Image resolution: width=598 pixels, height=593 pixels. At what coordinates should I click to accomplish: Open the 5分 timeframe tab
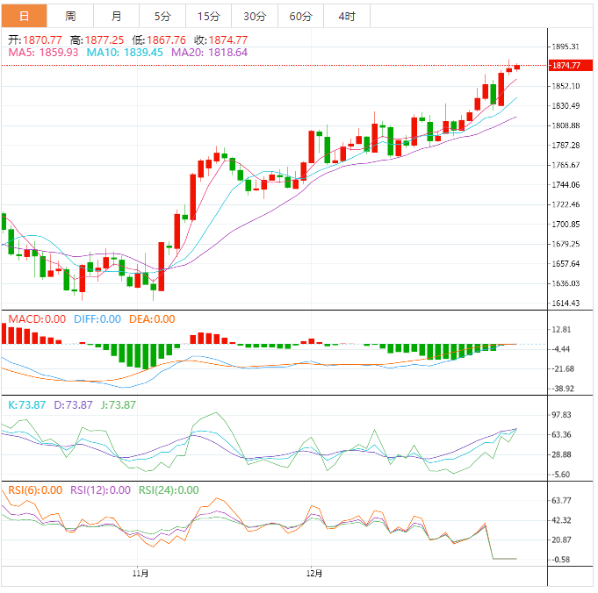(x=162, y=16)
